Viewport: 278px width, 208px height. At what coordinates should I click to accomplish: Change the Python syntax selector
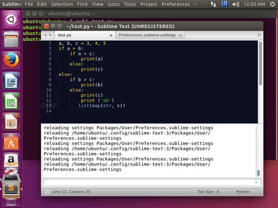click(x=243, y=192)
